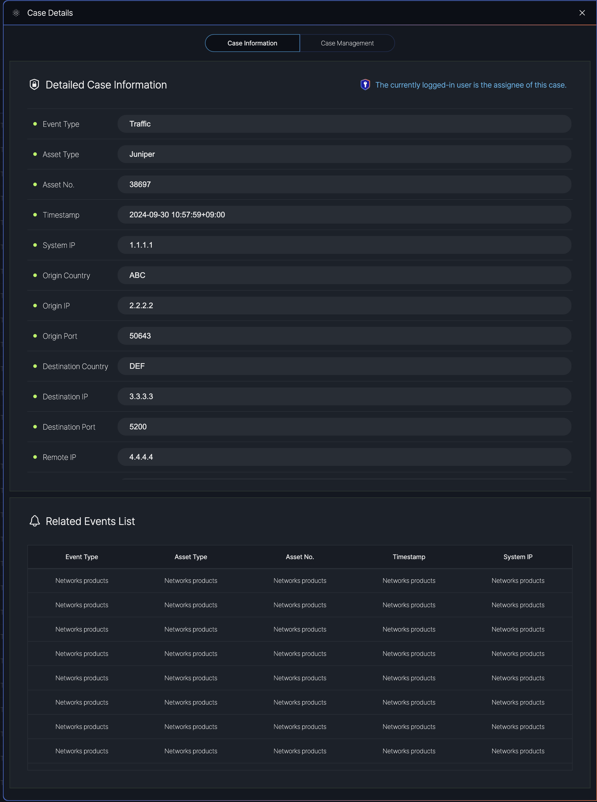Image resolution: width=597 pixels, height=802 pixels.
Task: Click the Remote IP field showing 4.4.4.4
Action: point(344,457)
